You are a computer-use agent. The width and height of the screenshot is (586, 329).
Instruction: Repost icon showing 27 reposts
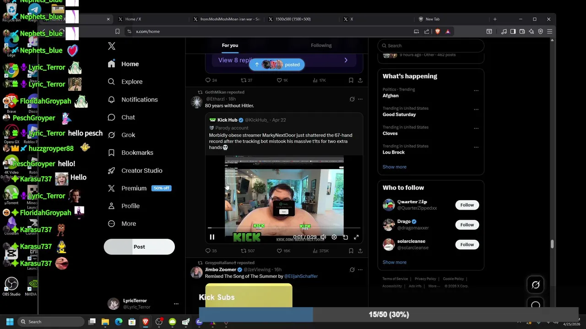pos(244,80)
